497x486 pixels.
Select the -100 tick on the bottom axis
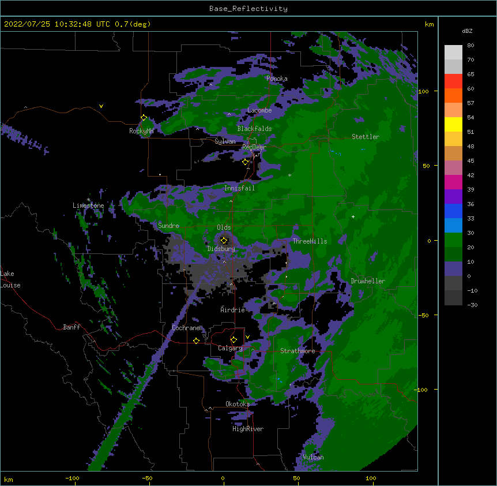pyautogui.click(x=72, y=478)
